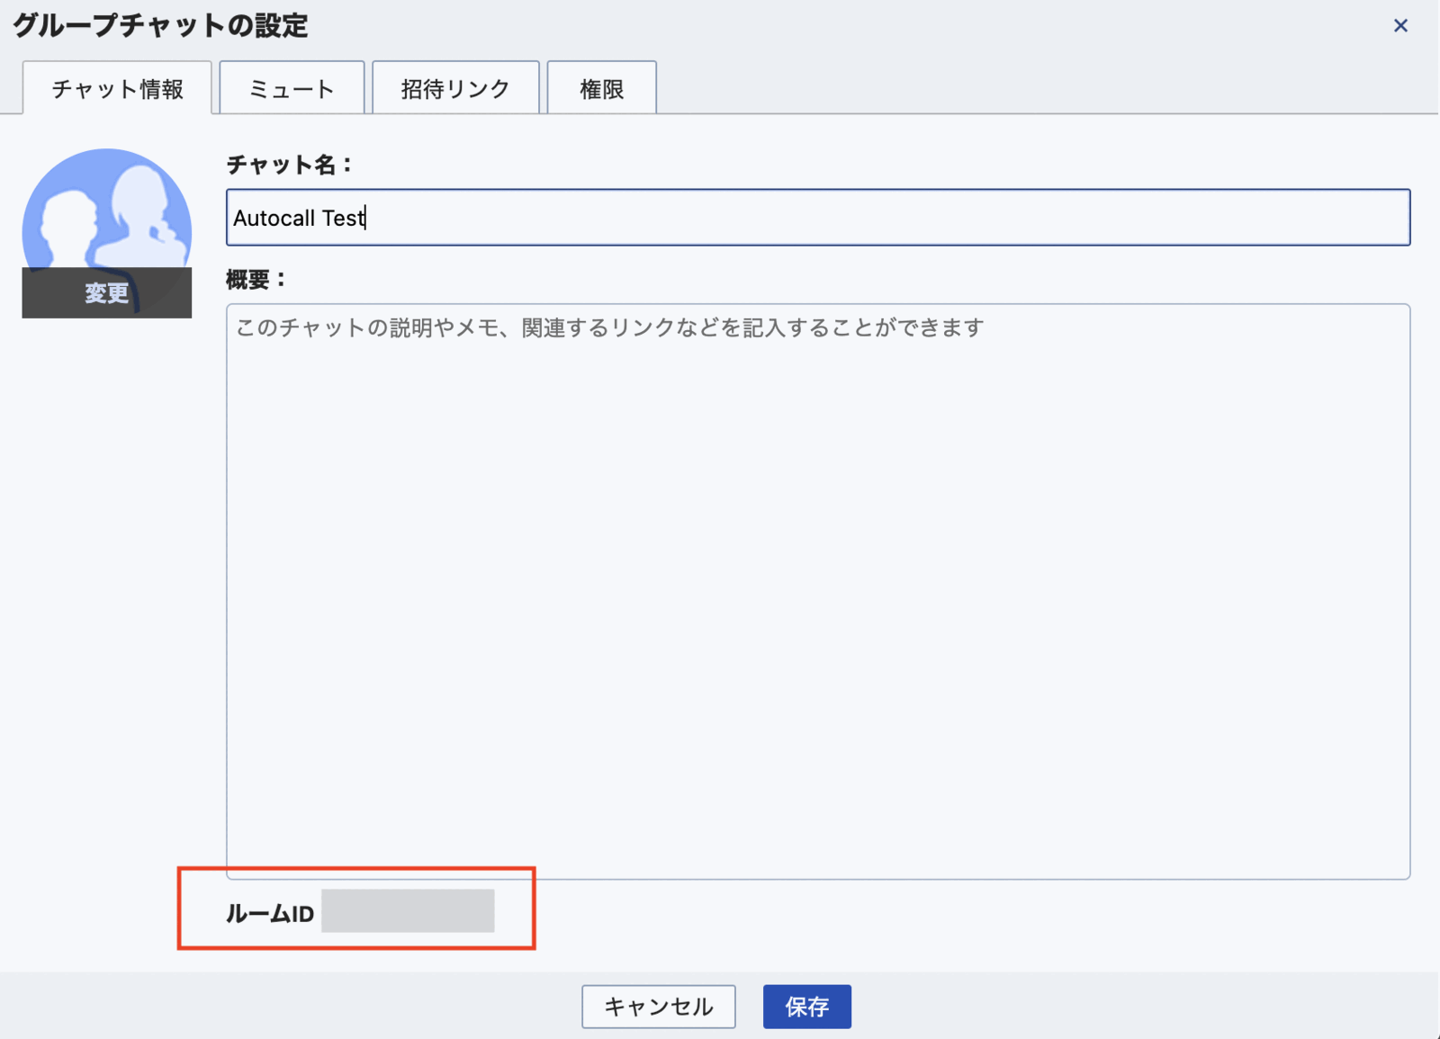1440x1039 pixels.
Task: Click into the 概要 description textarea
Action: [817, 591]
